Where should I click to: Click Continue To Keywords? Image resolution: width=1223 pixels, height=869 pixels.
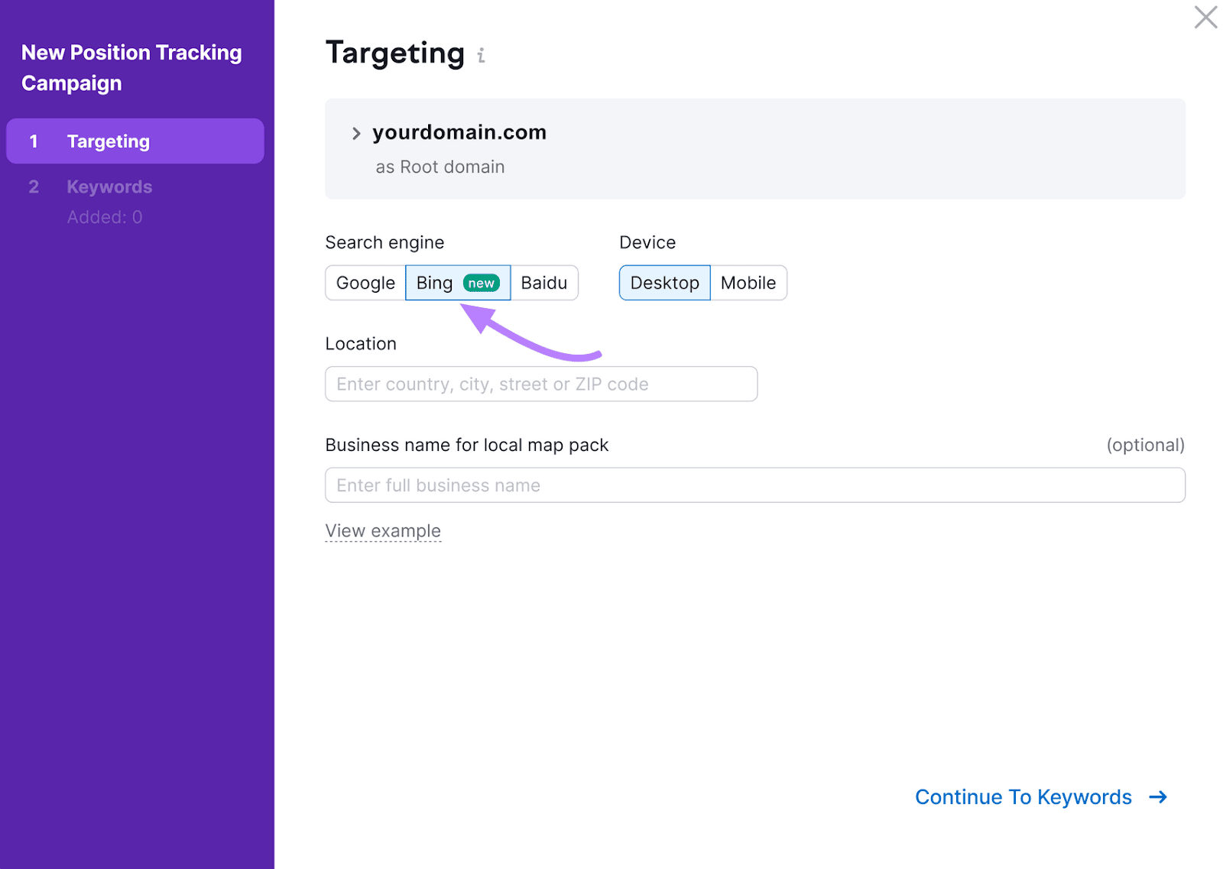click(x=1023, y=797)
